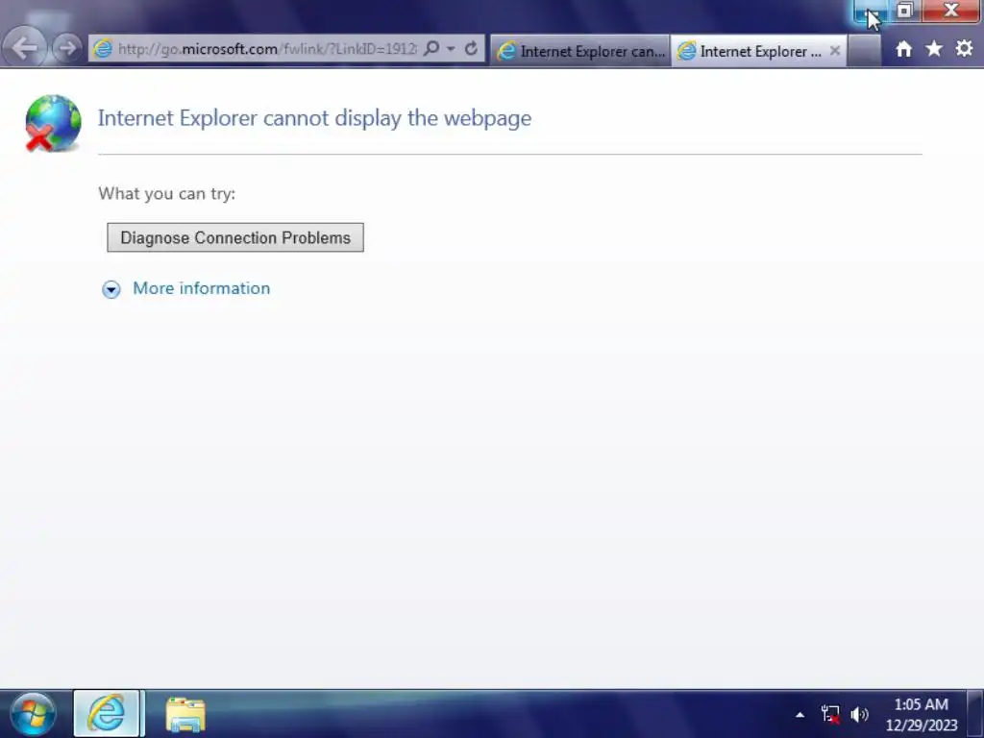
Task: Click the address bar URL field
Action: pyautogui.click(x=267, y=49)
